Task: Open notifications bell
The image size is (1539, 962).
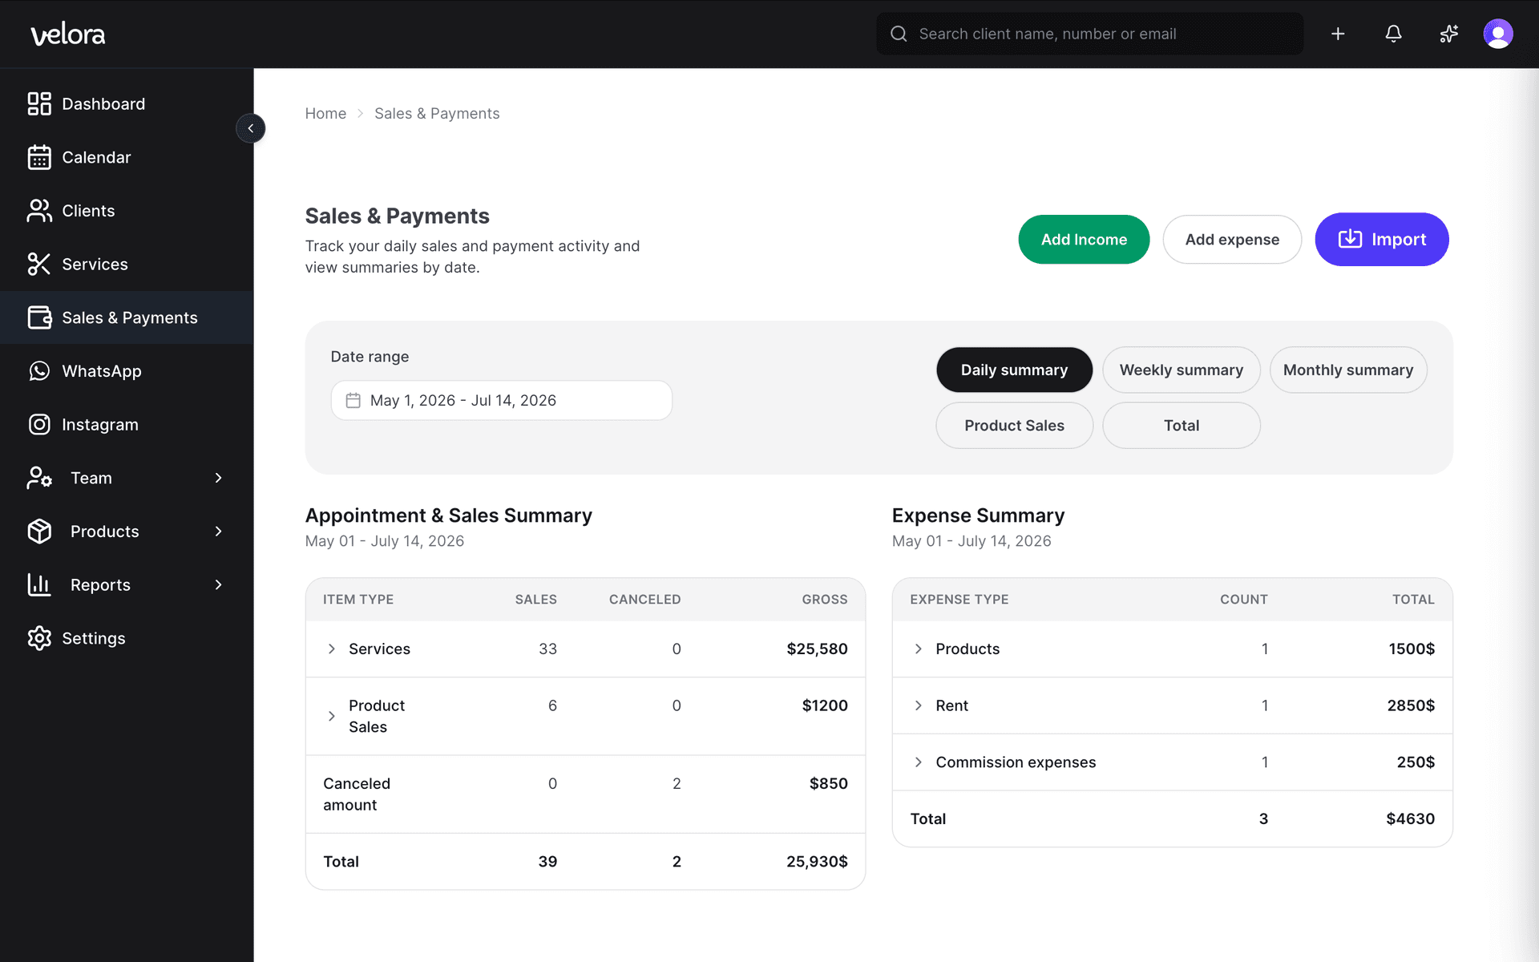Action: [x=1394, y=34]
